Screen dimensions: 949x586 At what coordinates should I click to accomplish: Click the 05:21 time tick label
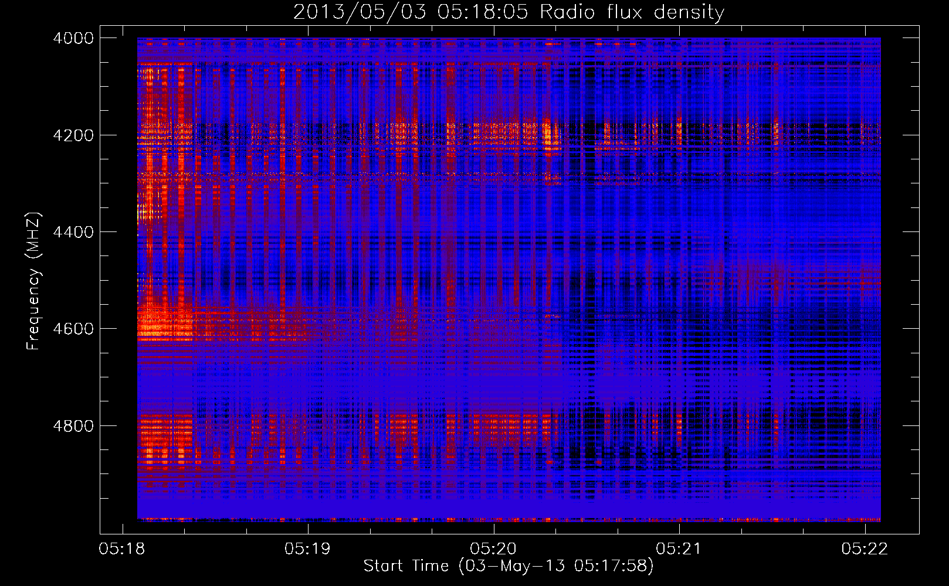[679, 549]
